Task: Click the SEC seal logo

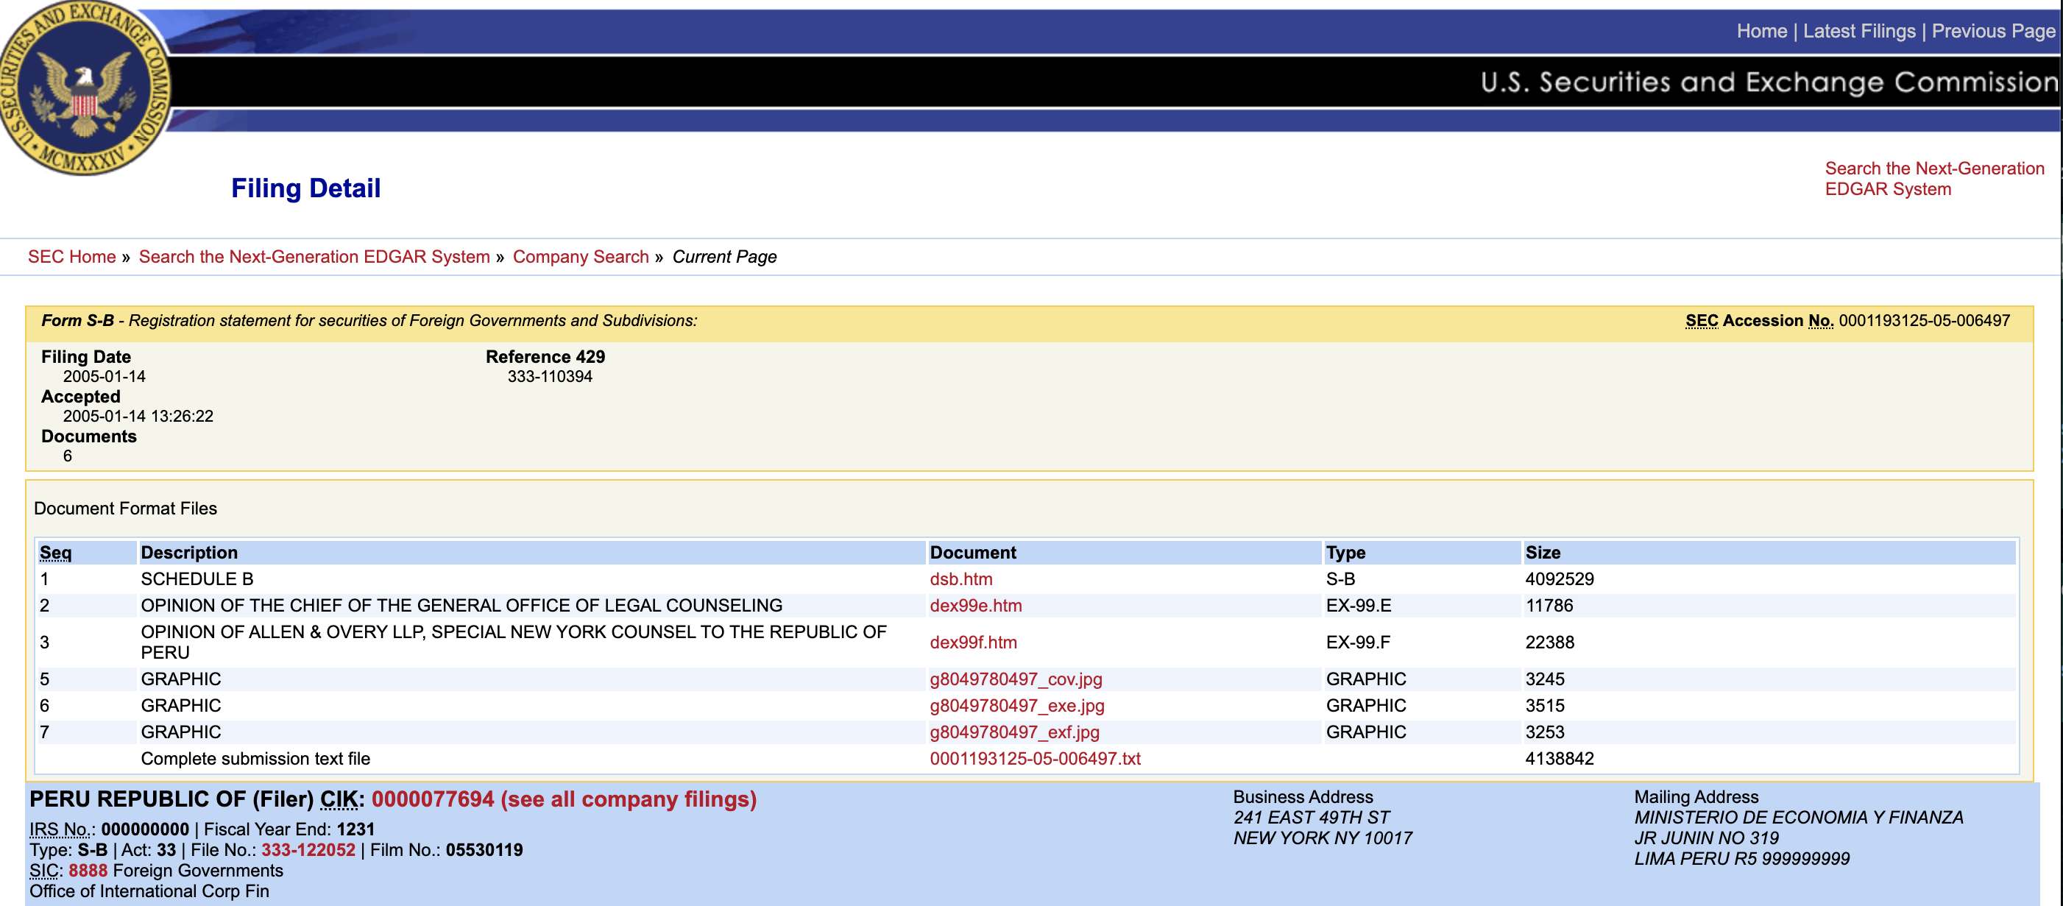Action: [84, 88]
